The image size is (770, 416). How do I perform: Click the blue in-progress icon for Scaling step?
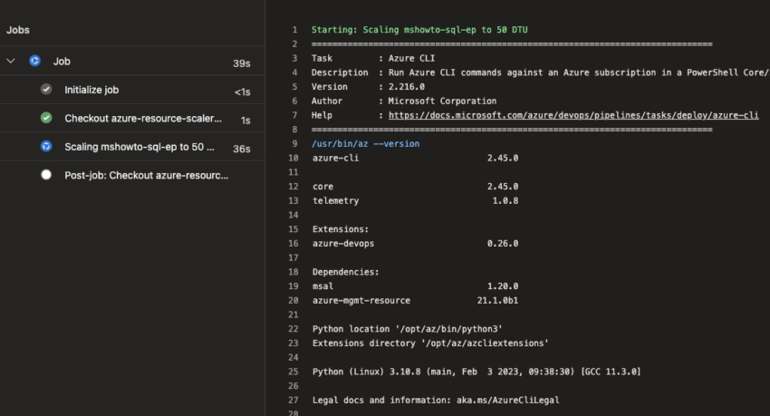pyautogui.click(x=46, y=146)
